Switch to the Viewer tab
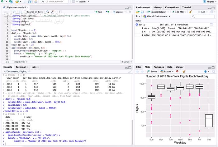This screenshot has height=147, width=218. [179, 67]
